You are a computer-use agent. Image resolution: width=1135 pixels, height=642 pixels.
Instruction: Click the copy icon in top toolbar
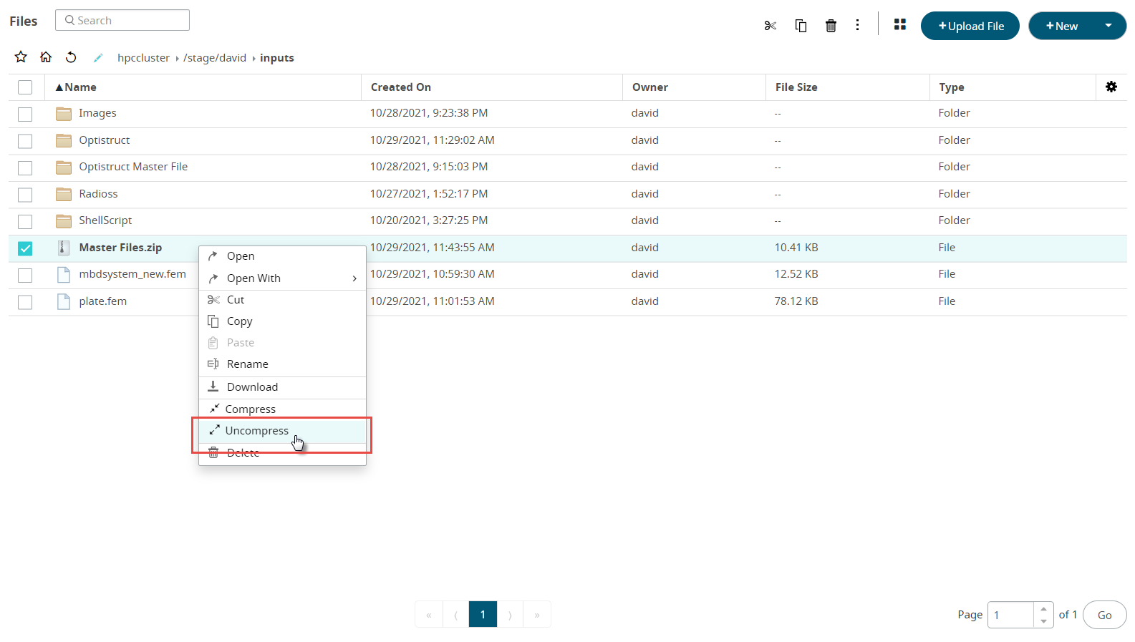(x=801, y=26)
